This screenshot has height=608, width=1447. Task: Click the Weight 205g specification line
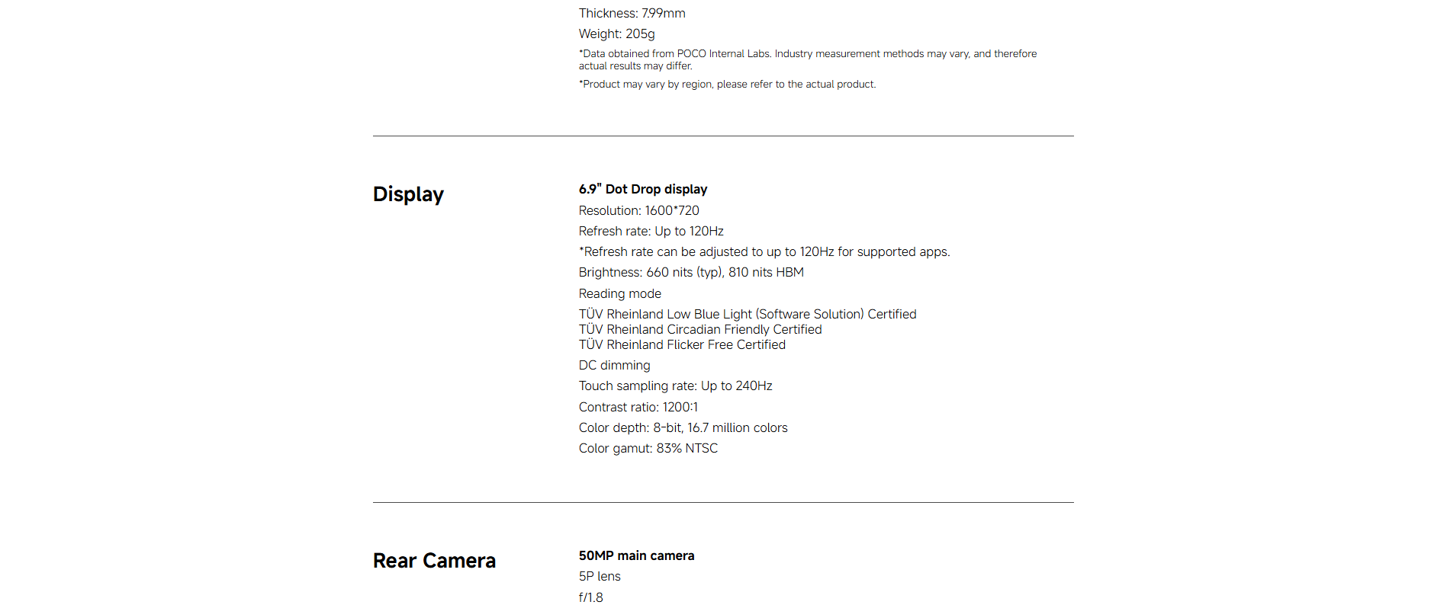[616, 34]
